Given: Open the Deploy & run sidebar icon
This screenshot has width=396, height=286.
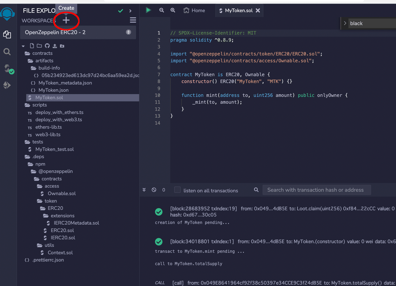Looking at the screenshot, I should coord(7,86).
